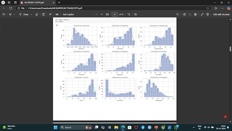Open PDF viewer settings gear
Viewport: 232px width, 131px height.
pos(207,14)
